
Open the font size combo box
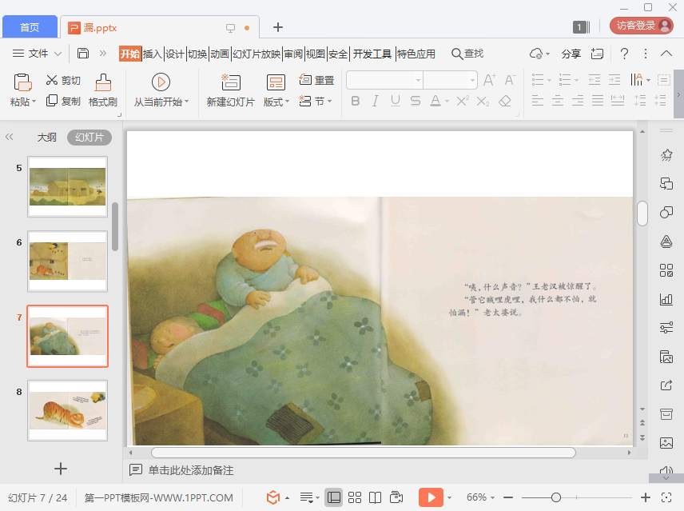pyautogui.click(x=450, y=80)
